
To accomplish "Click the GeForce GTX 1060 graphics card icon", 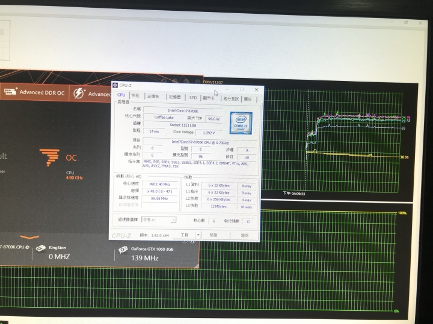I will click(x=123, y=250).
